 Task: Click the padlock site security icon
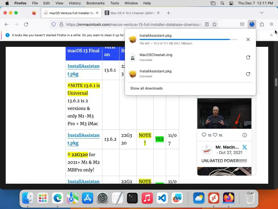coord(61,24)
